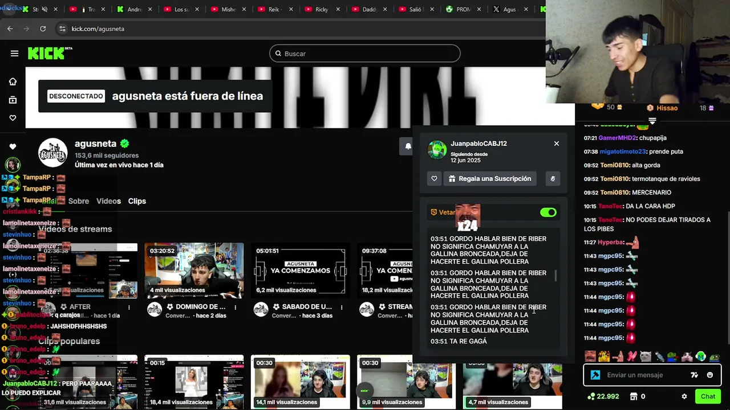Collapse the pinned chat header arrow
Viewport: 730px width, 410px height.
[x=652, y=121]
